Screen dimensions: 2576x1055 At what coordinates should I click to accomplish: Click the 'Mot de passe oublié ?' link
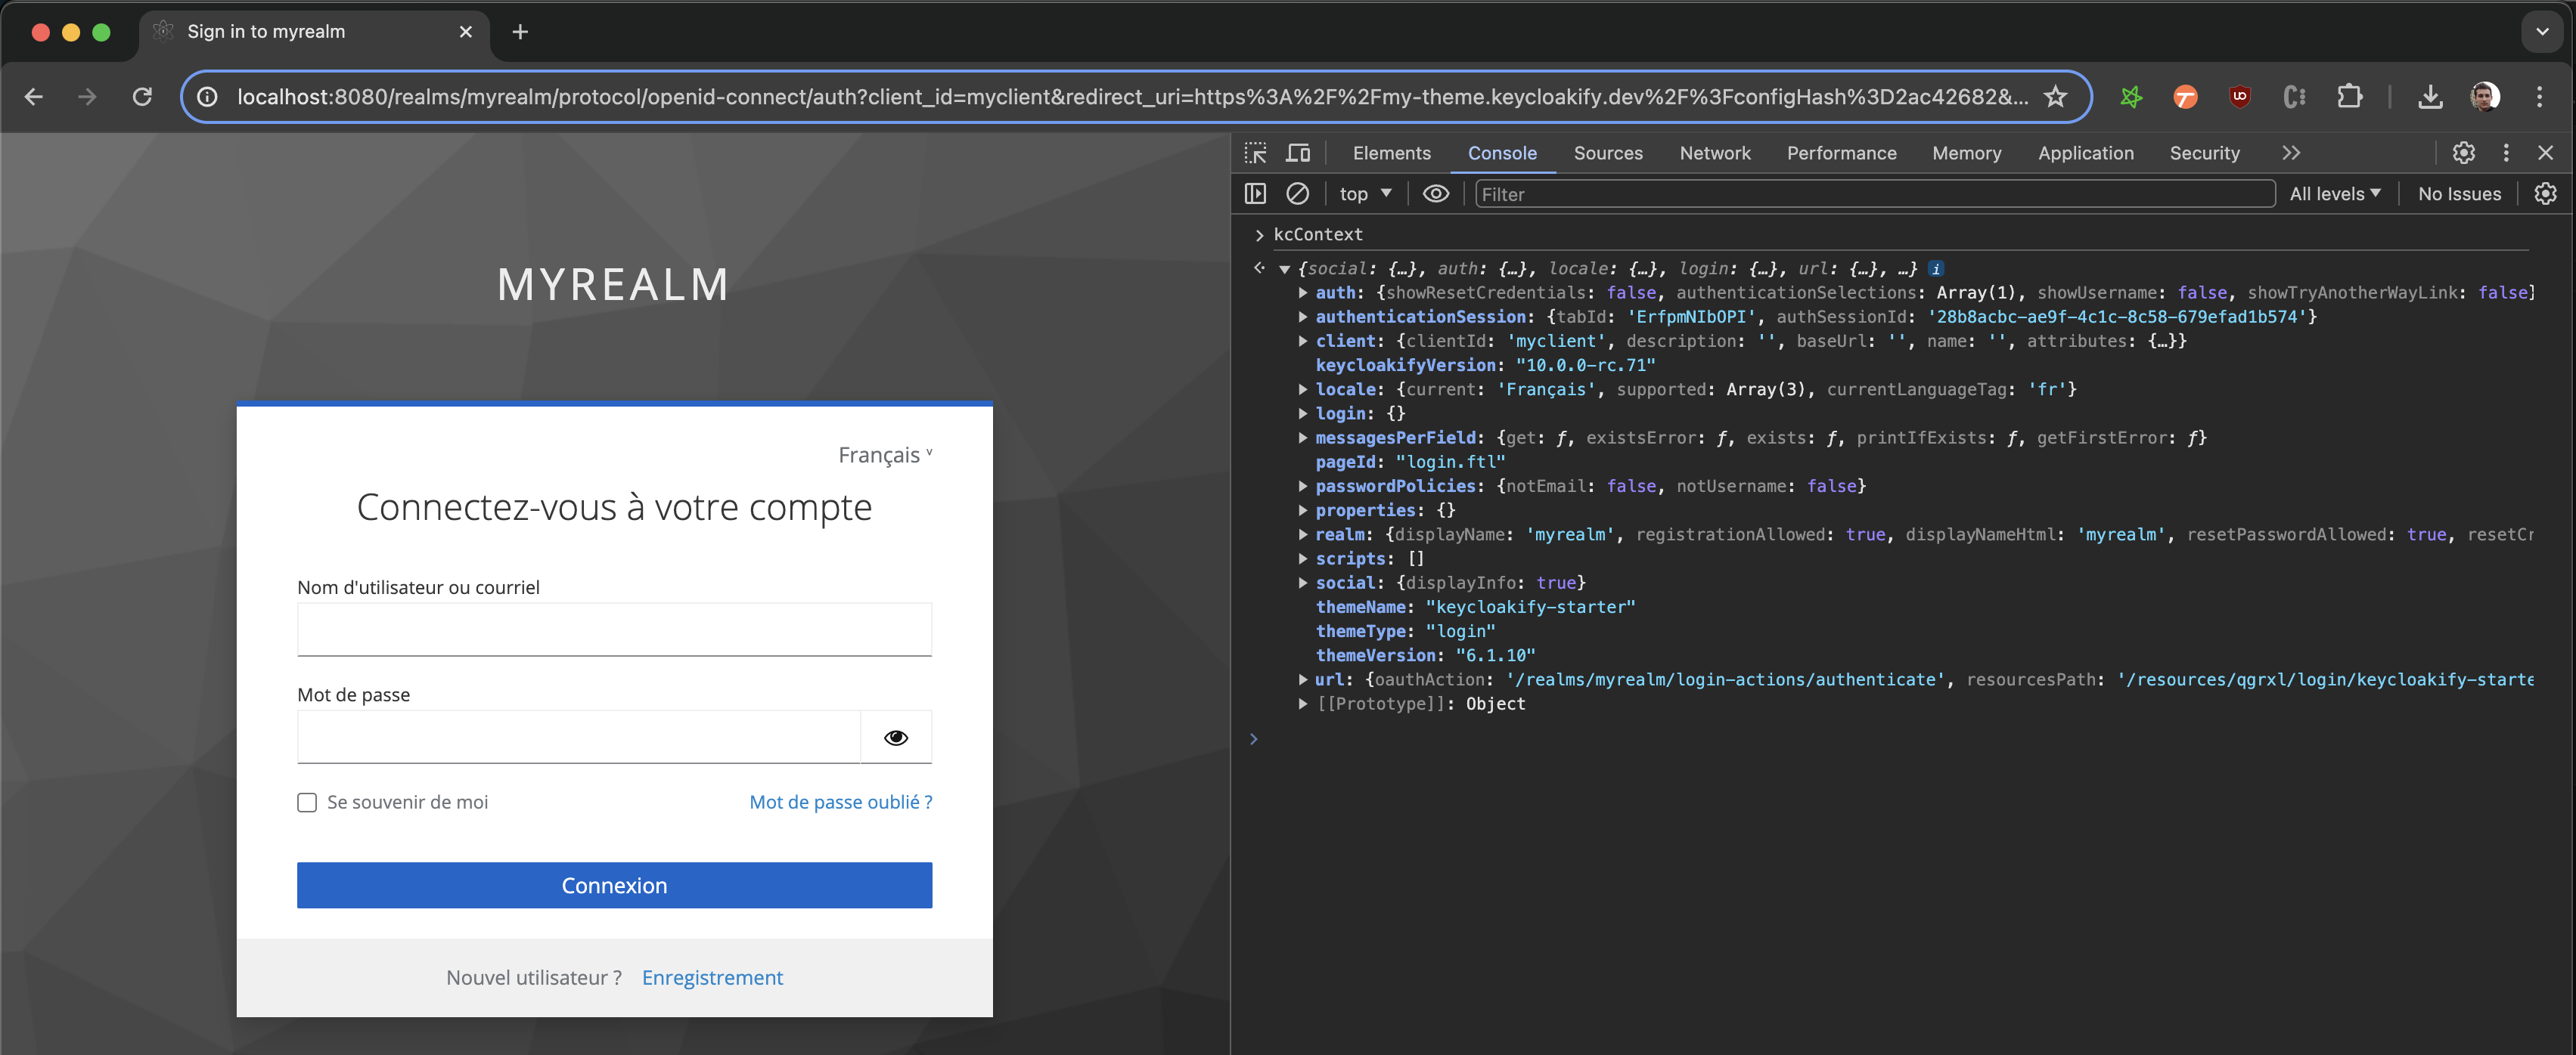click(840, 803)
